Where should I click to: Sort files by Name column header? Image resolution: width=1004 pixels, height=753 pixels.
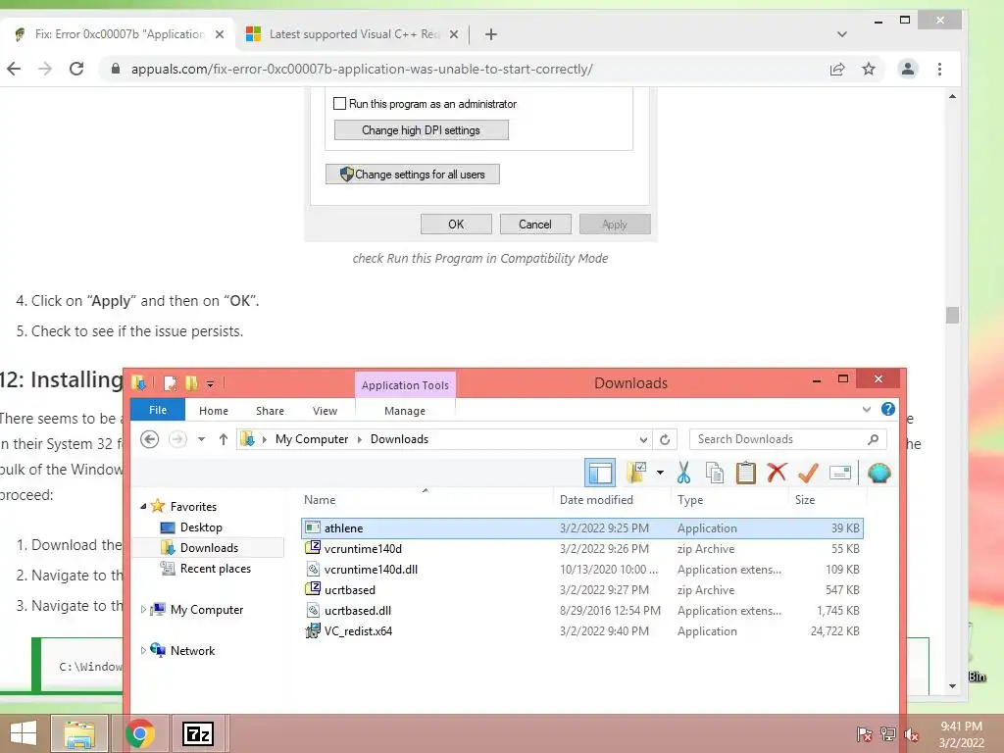426,500
